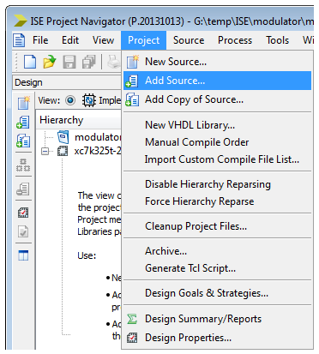This screenshot has width=319, height=354.
Task: Select Archive... menu entry
Action: [217, 251]
